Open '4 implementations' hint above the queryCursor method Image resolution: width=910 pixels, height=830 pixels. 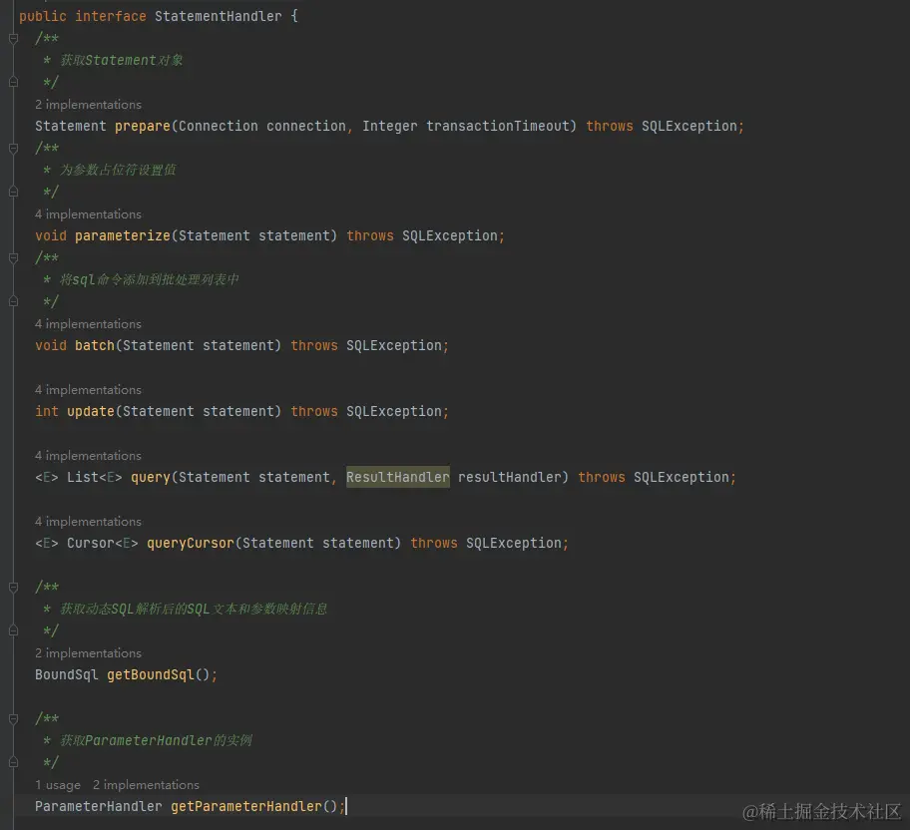[88, 522]
